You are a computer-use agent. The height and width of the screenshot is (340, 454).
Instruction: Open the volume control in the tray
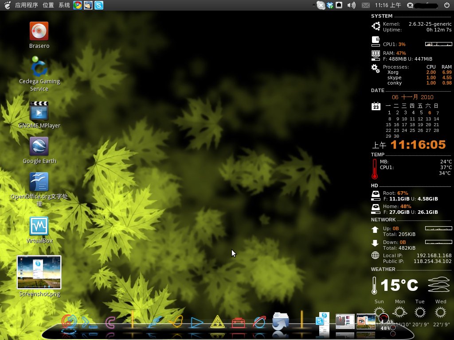point(351,5)
